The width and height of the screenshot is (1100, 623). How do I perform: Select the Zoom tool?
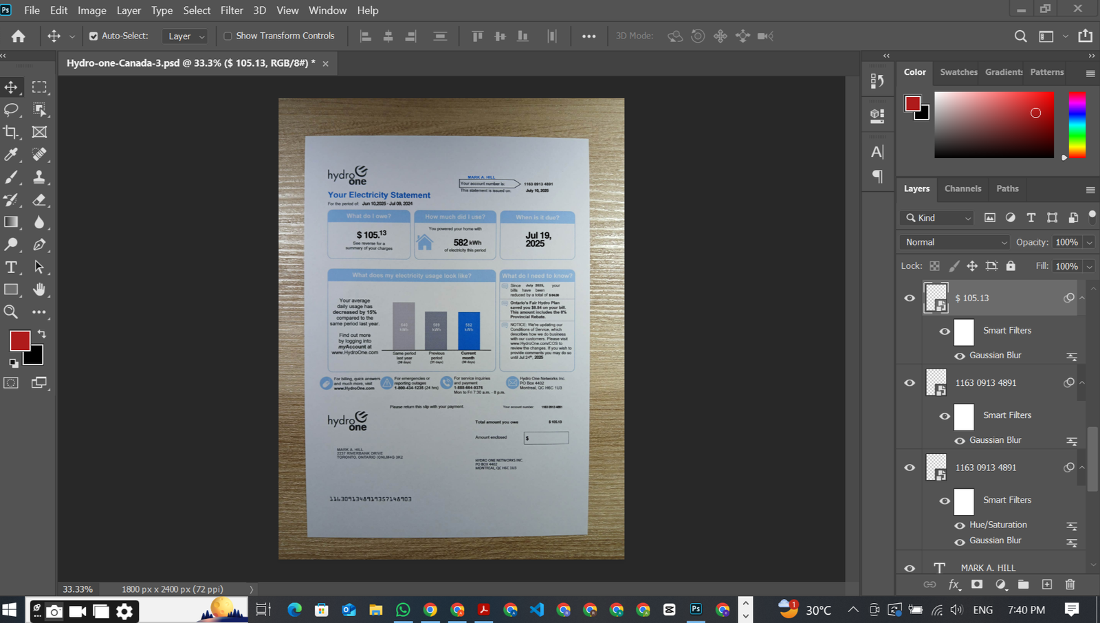11,312
